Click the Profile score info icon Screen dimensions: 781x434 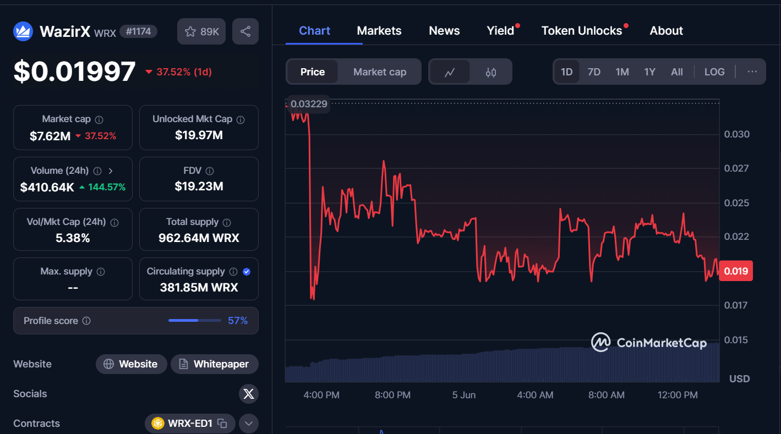tap(86, 321)
